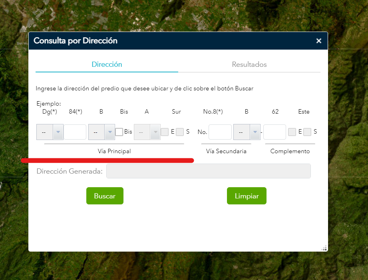368x280 pixels.
Task: Click the input field next to No.
Action: pos(220,132)
